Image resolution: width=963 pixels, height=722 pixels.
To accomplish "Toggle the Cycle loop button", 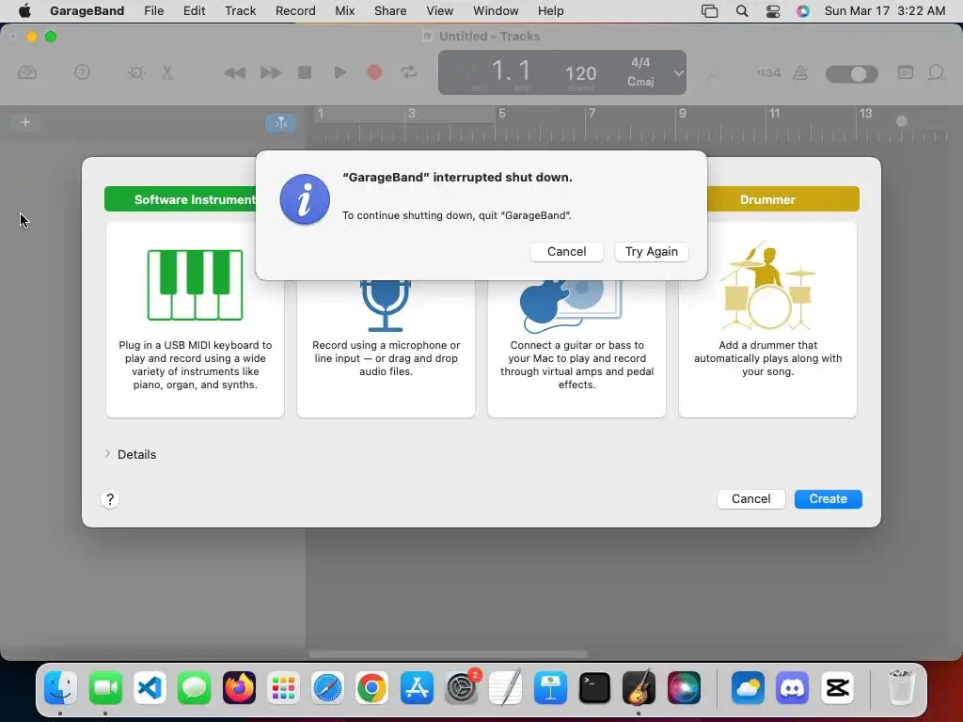I will [409, 72].
